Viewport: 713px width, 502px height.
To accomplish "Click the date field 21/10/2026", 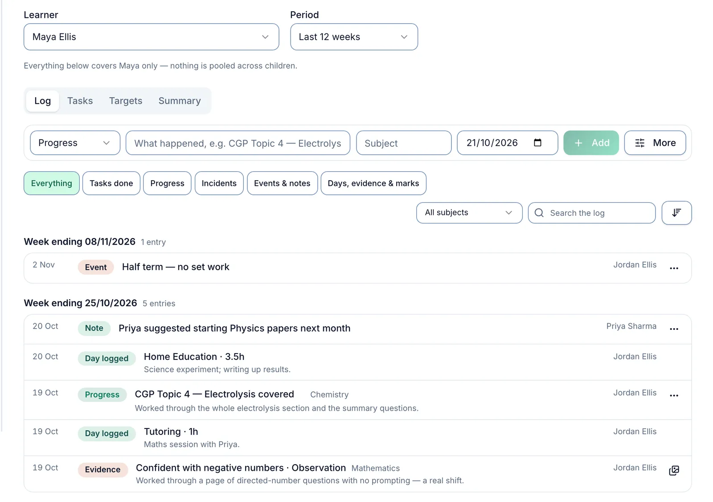I will pos(508,143).
